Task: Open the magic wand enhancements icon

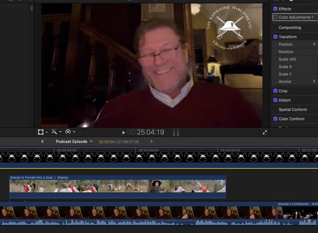Action: [54, 132]
